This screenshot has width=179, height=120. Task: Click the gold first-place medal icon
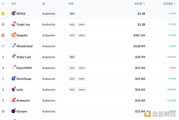3,13
